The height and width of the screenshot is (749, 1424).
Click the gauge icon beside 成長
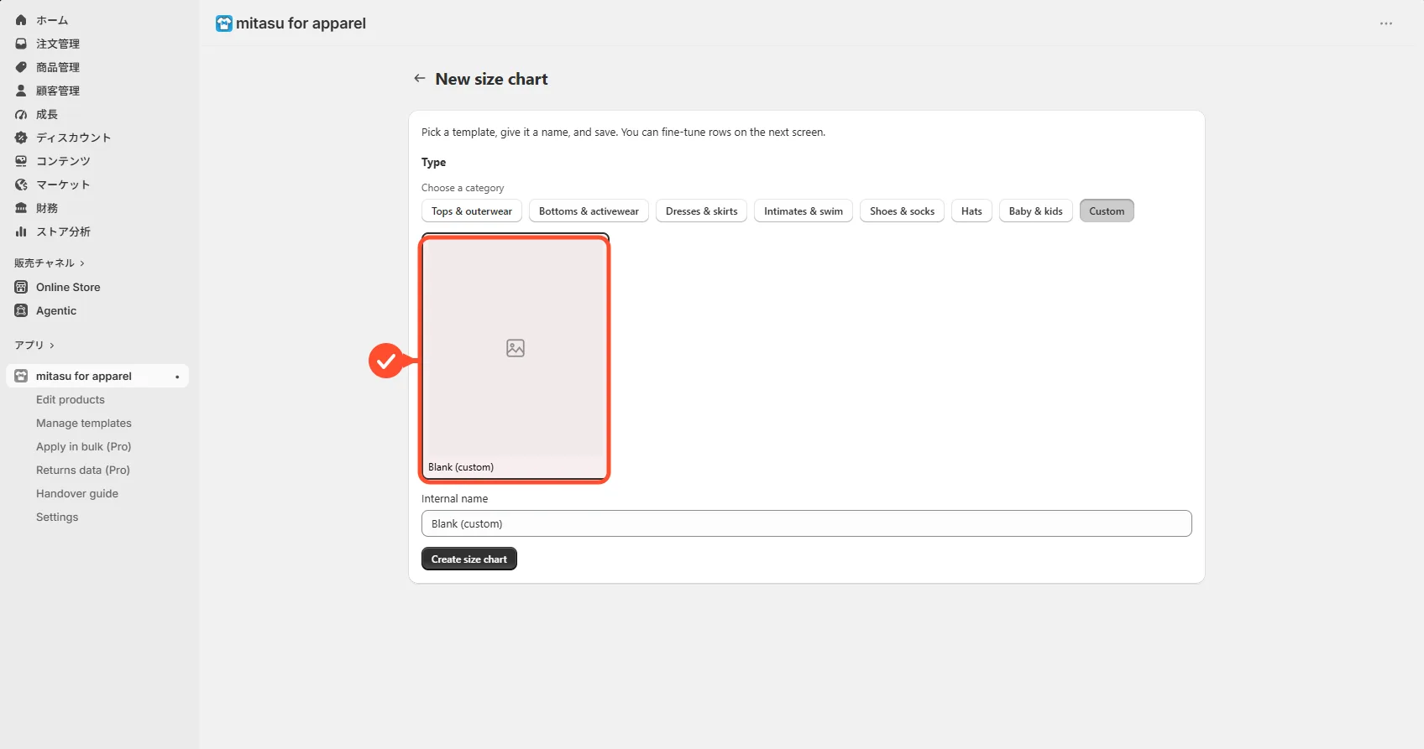pos(21,114)
